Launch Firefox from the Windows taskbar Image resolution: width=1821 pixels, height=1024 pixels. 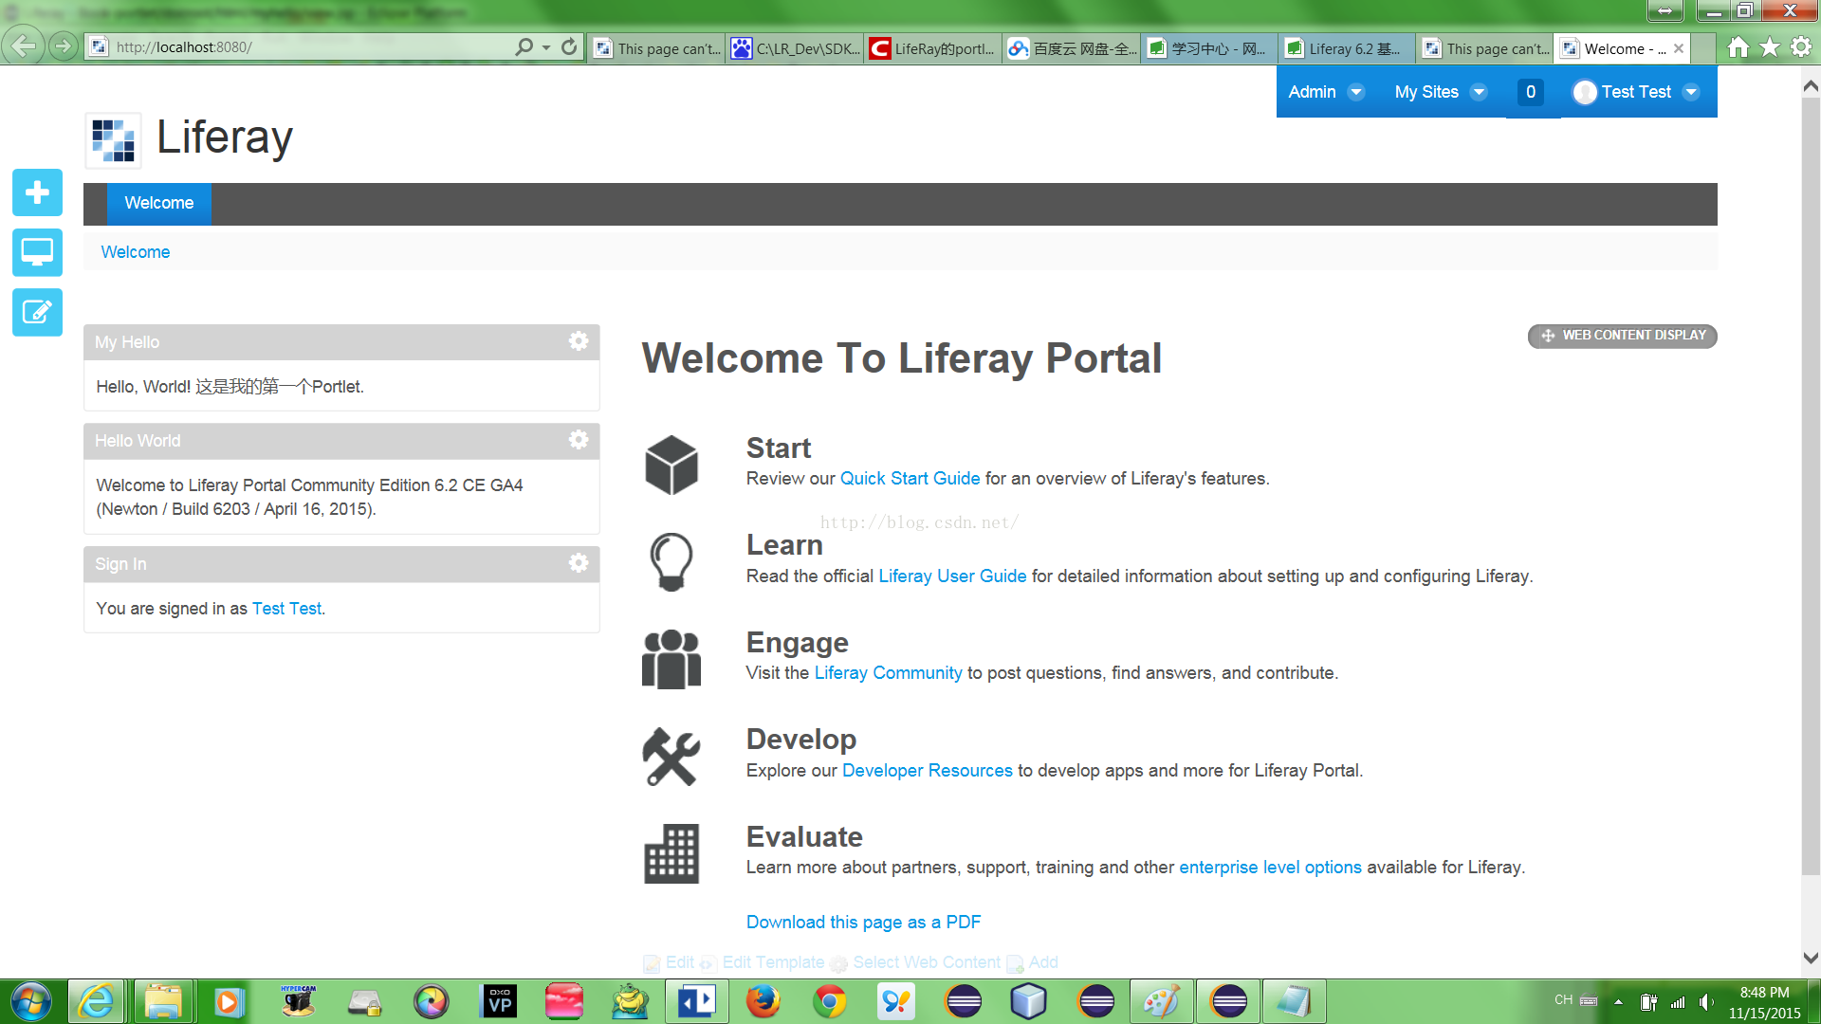763,1001
